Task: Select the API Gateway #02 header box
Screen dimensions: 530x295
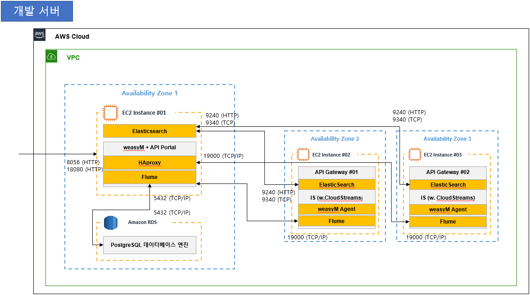Action: pyautogui.click(x=448, y=172)
